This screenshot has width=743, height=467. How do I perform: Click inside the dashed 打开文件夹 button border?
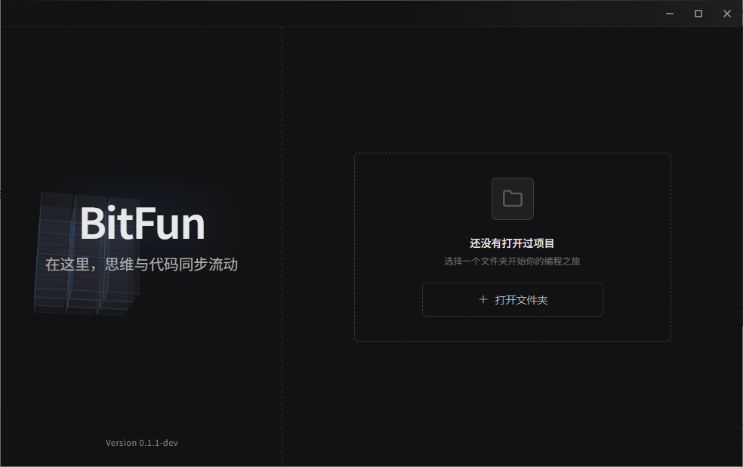512,299
